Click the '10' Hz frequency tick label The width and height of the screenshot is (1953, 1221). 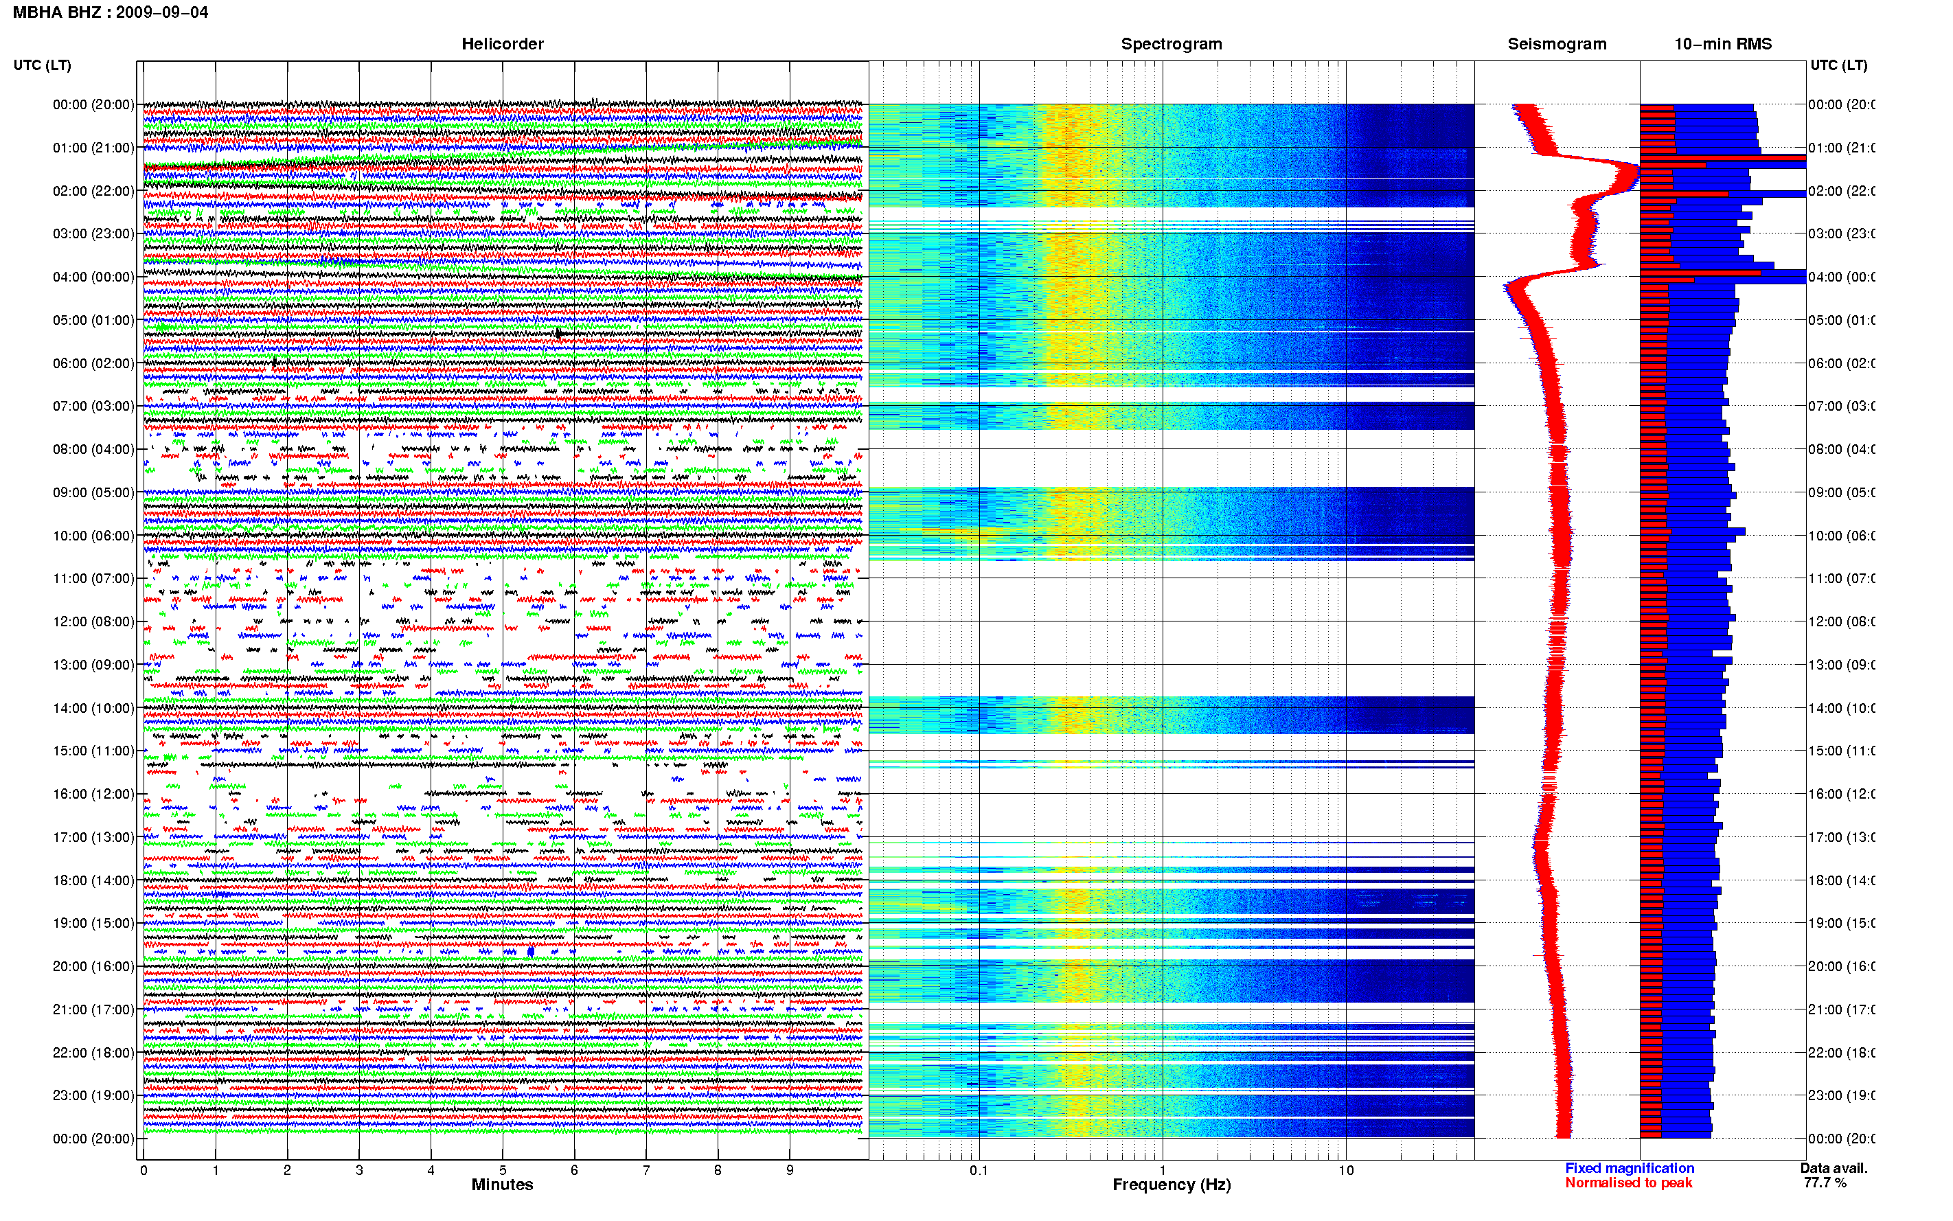coord(1346,1170)
